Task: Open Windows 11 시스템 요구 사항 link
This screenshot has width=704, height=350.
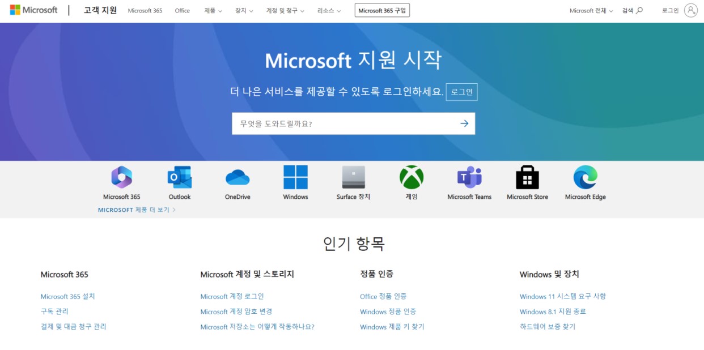Action: pyautogui.click(x=563, y=296)
